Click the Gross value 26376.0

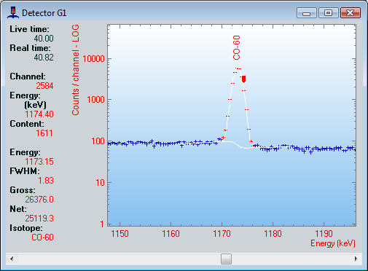click(39, 200)
